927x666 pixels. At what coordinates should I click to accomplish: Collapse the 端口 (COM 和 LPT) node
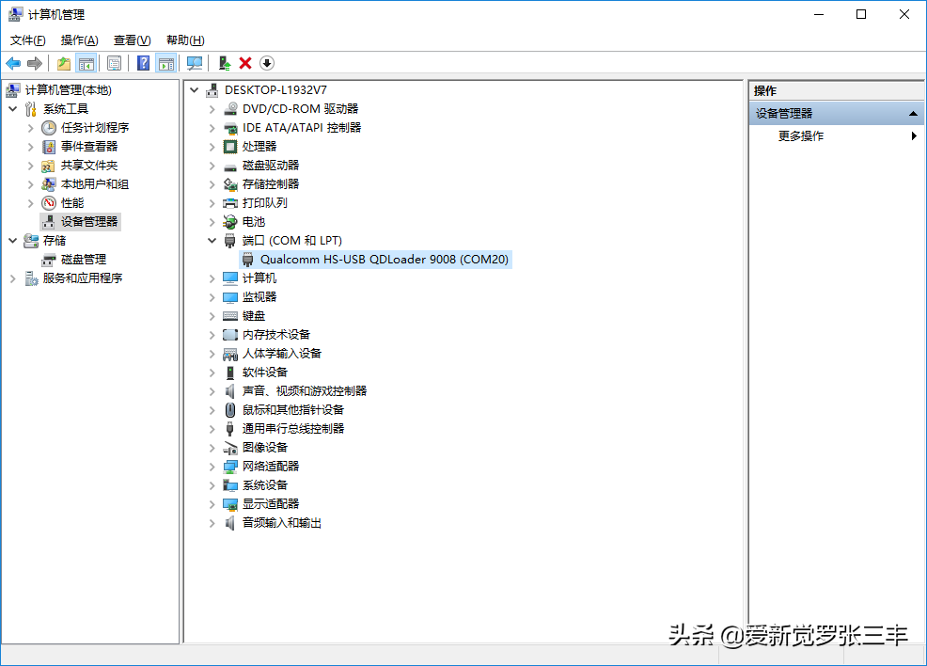[x=212, y=241]
